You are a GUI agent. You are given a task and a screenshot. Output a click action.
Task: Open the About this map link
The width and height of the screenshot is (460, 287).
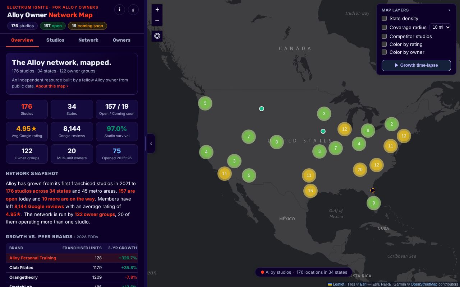[x=52, y=86]
